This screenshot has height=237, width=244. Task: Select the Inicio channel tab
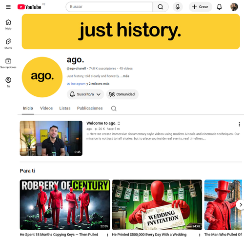[28, 108]
